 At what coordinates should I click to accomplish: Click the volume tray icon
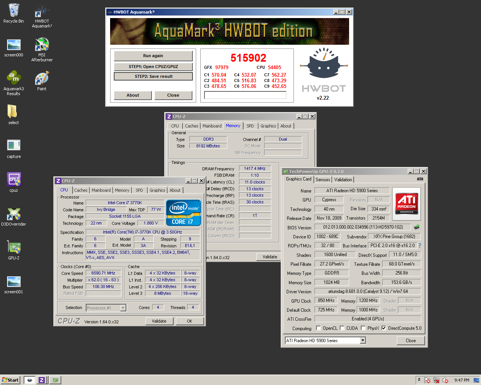point(446,380)
